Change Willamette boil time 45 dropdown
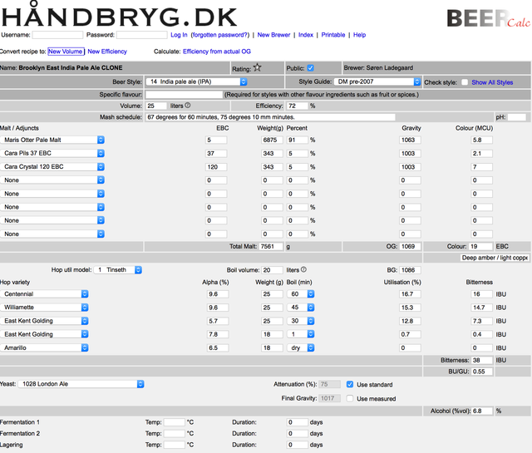This screenshot has width=532, height=453. 301,308
